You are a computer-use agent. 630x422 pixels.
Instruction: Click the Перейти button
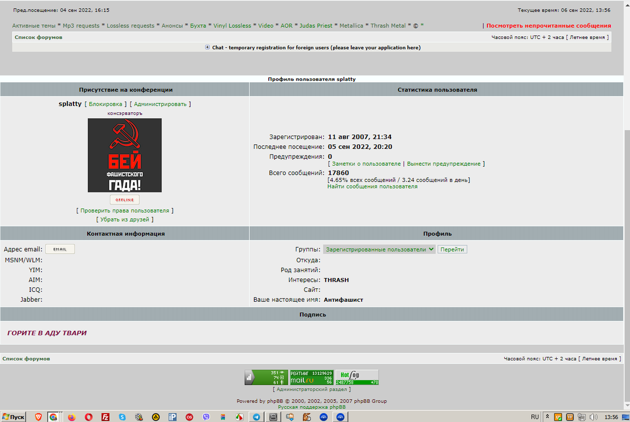pyautogui.click(x=452, y=250)
